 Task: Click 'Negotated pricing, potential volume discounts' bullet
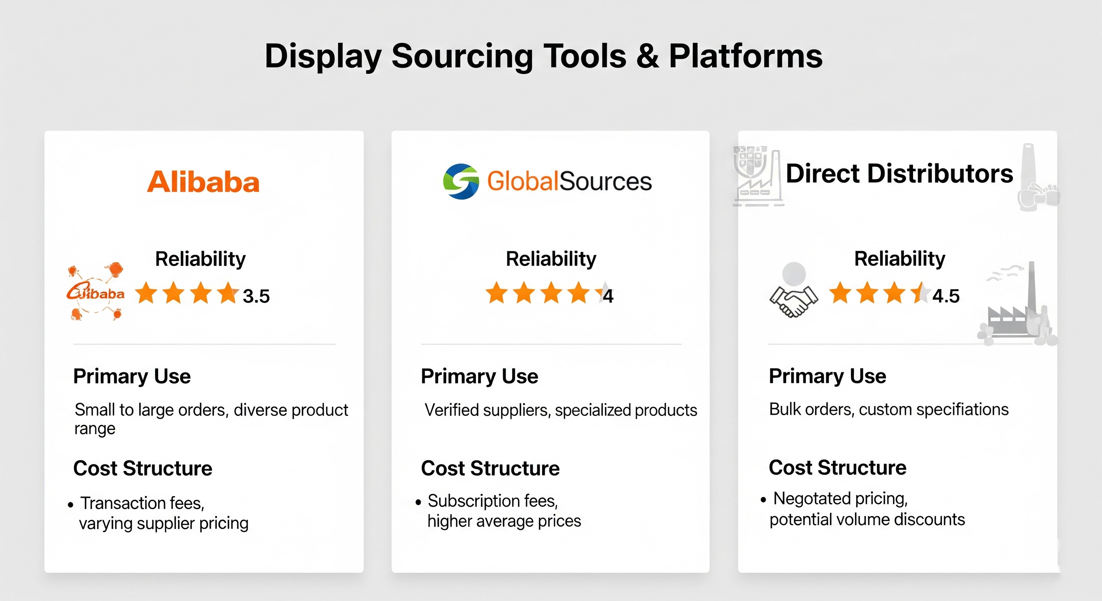coord(863,509)
